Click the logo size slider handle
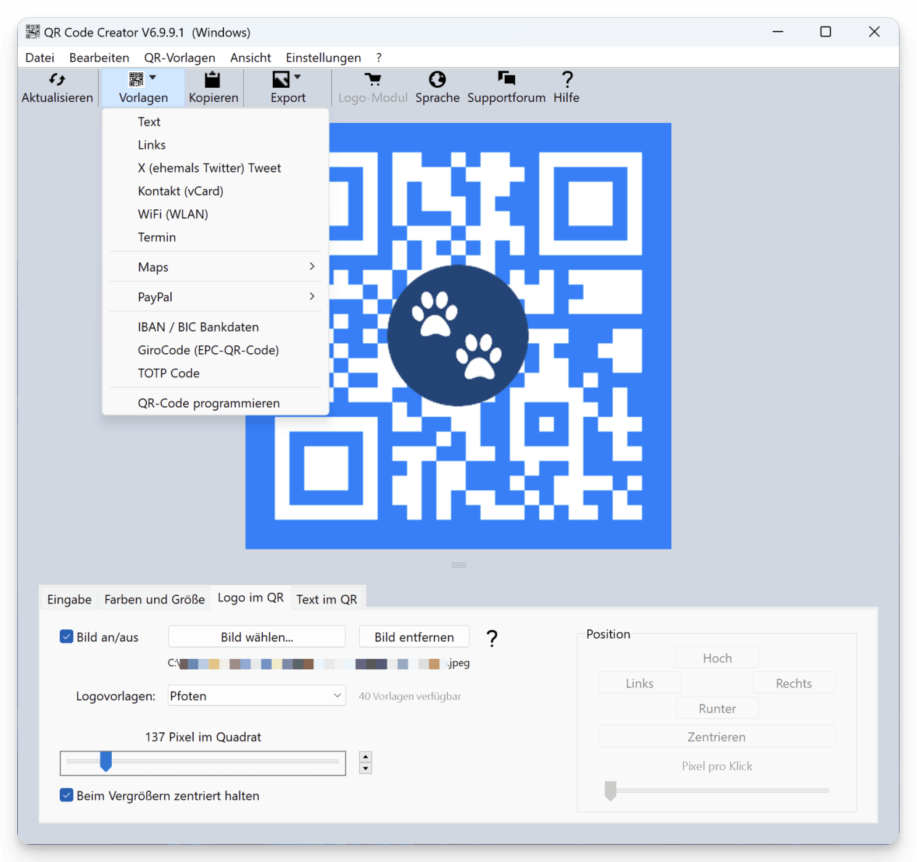This screenshot has height=862, width=917. pos(106,761)
